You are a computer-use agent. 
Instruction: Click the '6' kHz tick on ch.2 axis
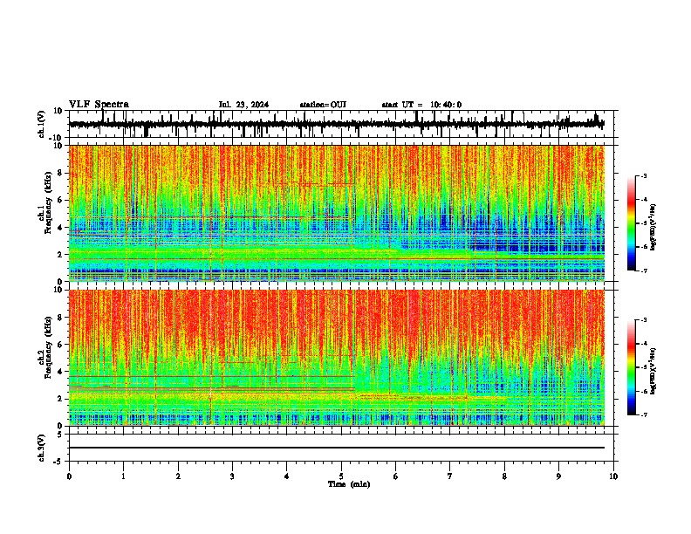pos(60,345)
